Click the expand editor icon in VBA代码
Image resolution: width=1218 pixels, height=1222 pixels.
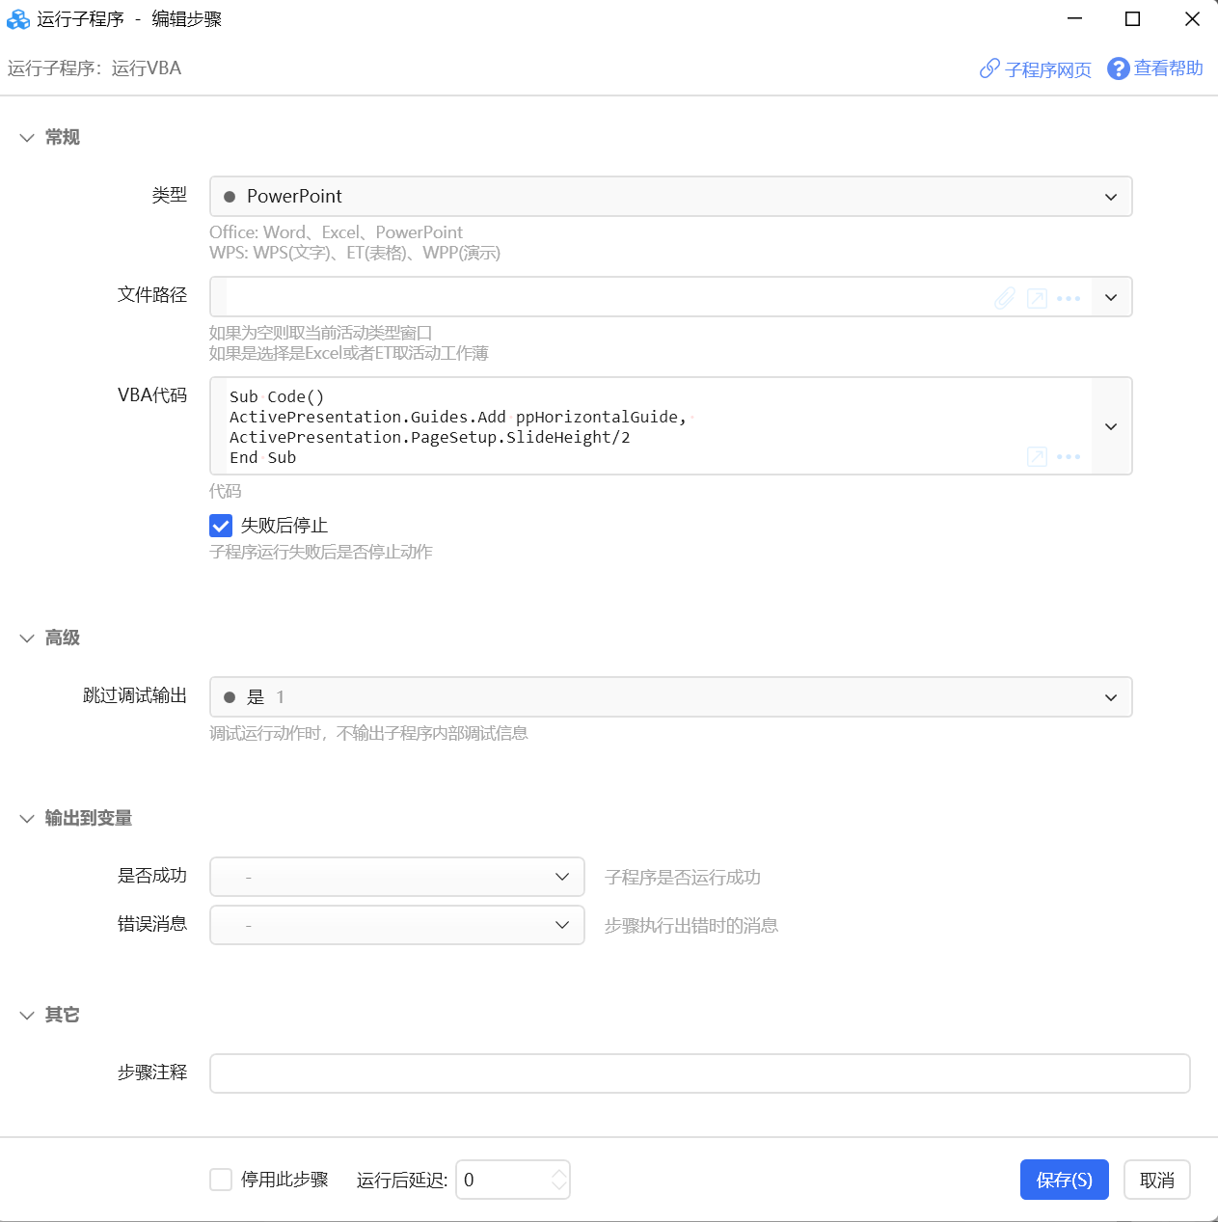tap(1037, 456)
